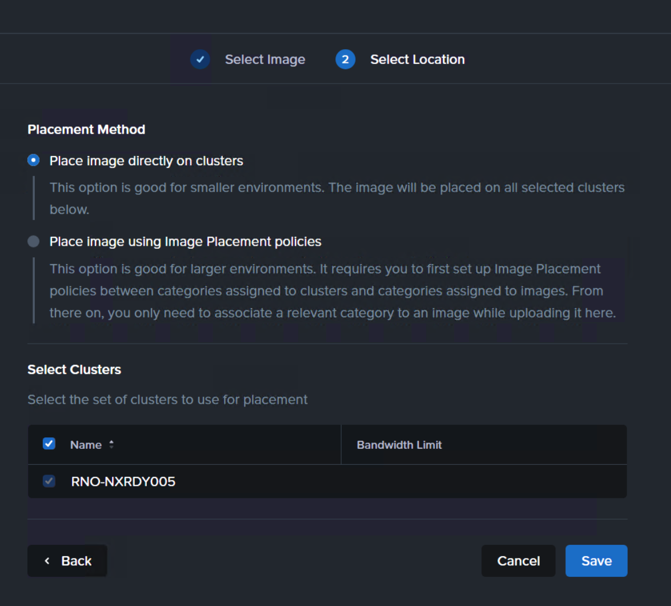This screenshot has height=606, width=671.
Task: Click the Select Clusters heading
Action: pyautogui.click(x=74, y=369)
